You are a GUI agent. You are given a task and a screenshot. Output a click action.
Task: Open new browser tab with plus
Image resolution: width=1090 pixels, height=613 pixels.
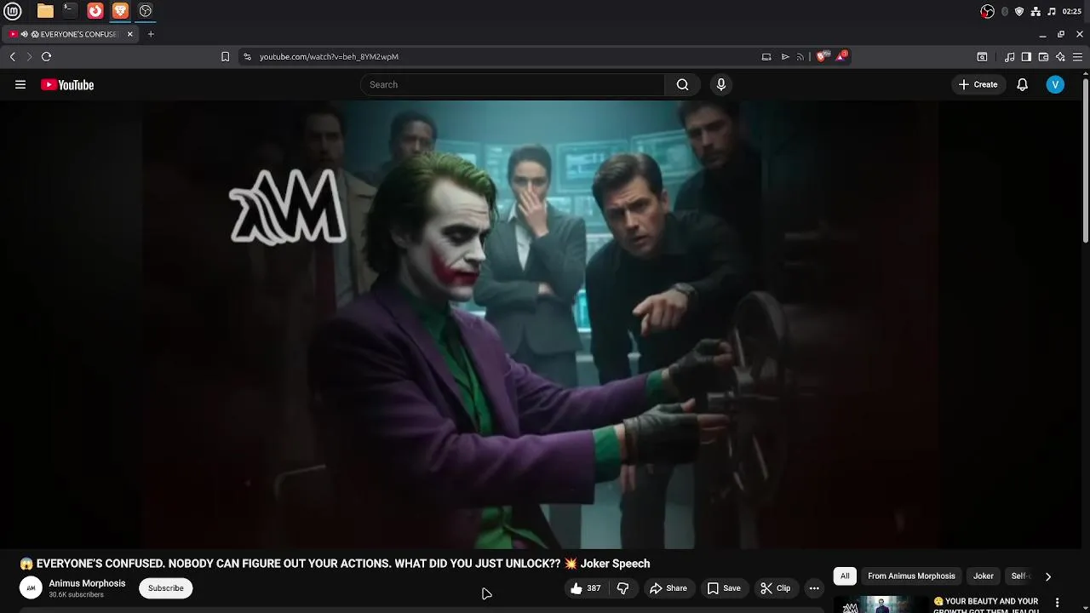coord(151,34)
